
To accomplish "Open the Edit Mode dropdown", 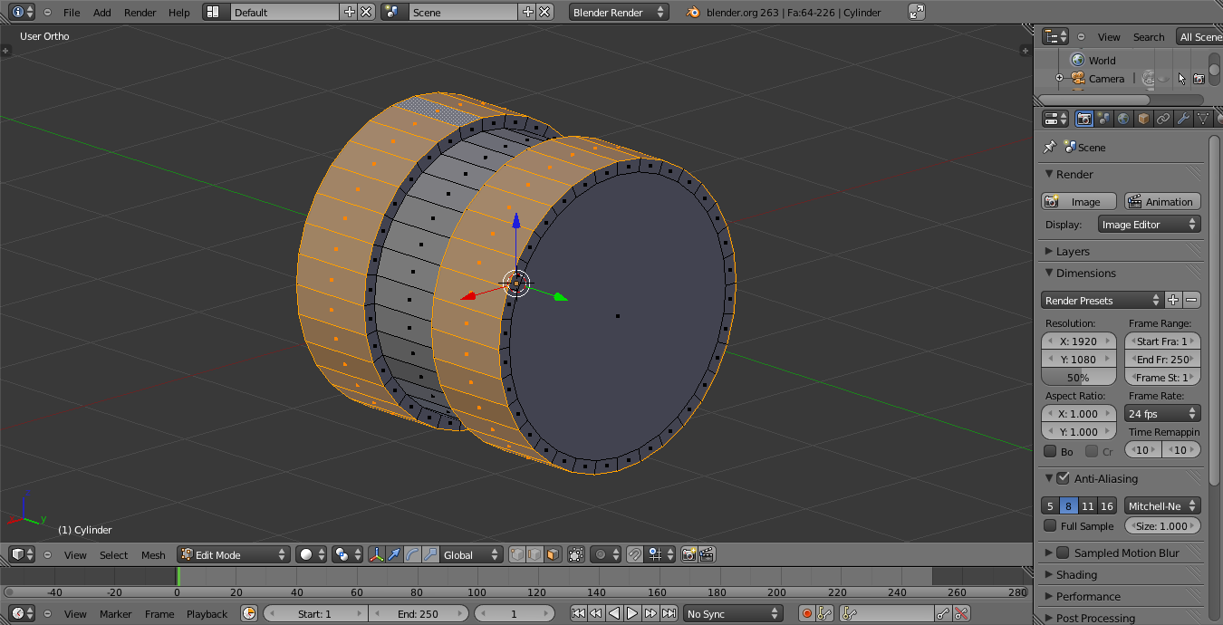I will tap(234, 554).
